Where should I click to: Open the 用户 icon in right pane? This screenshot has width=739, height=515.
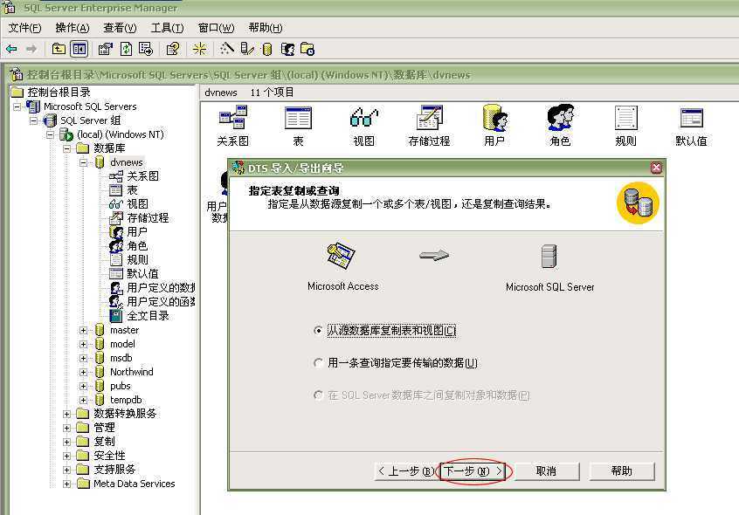[x=495, y=126]
